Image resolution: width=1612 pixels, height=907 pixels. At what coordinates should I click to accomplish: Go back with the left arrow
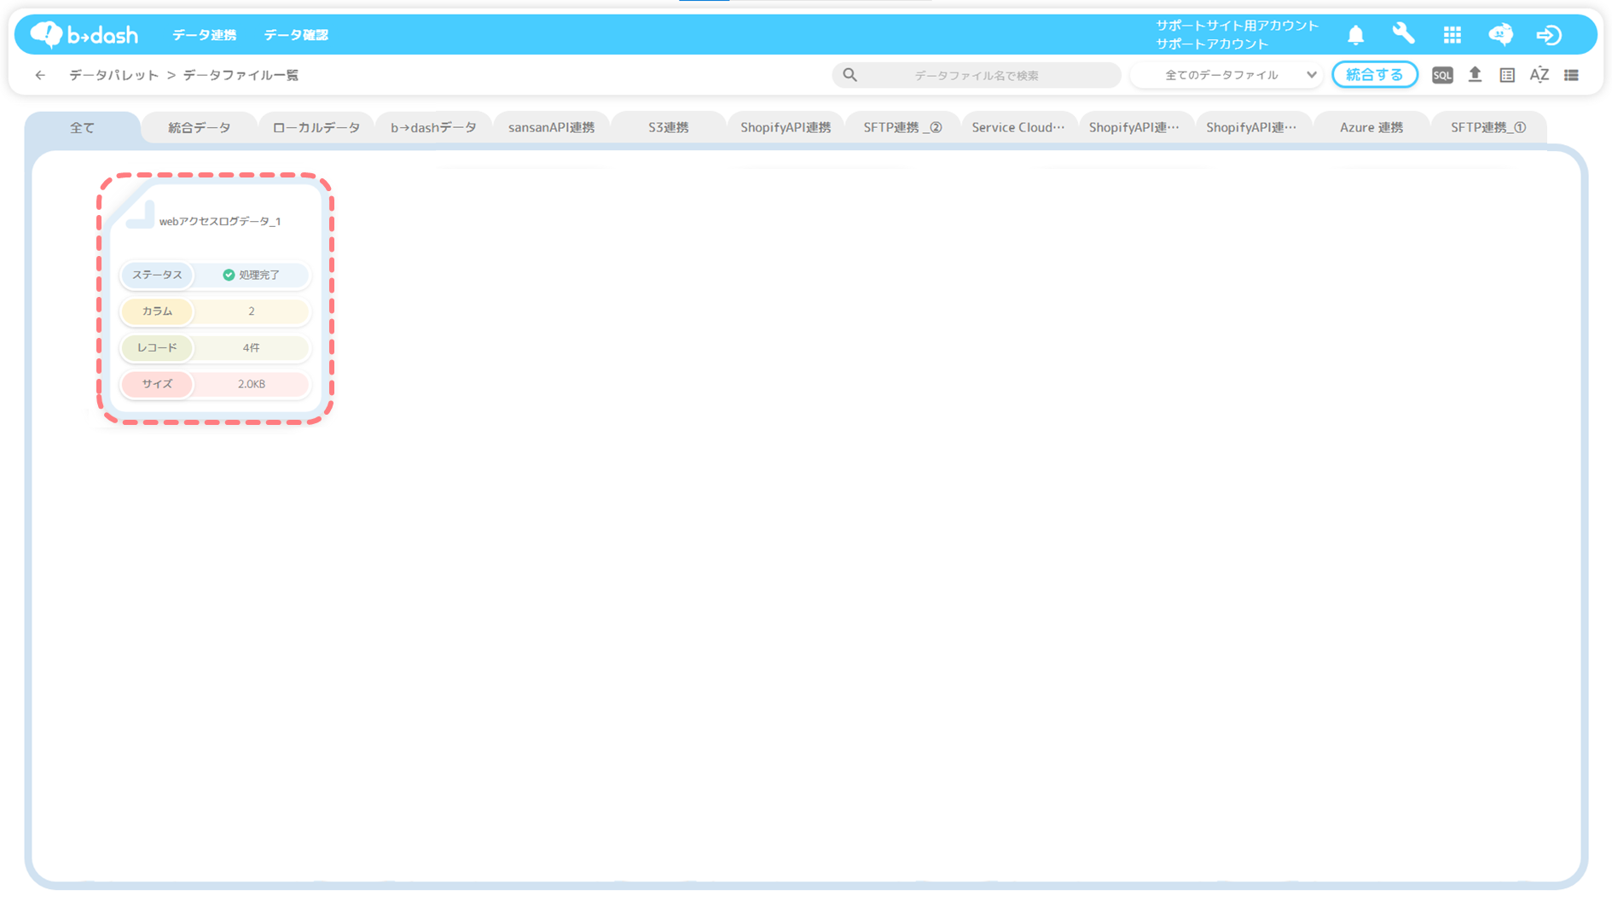click(40, 75)
